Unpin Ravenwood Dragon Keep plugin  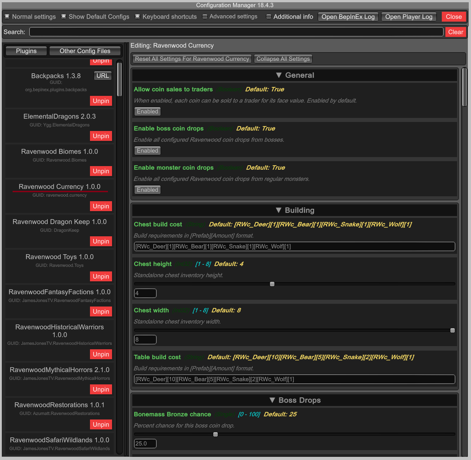pos(101,242)
